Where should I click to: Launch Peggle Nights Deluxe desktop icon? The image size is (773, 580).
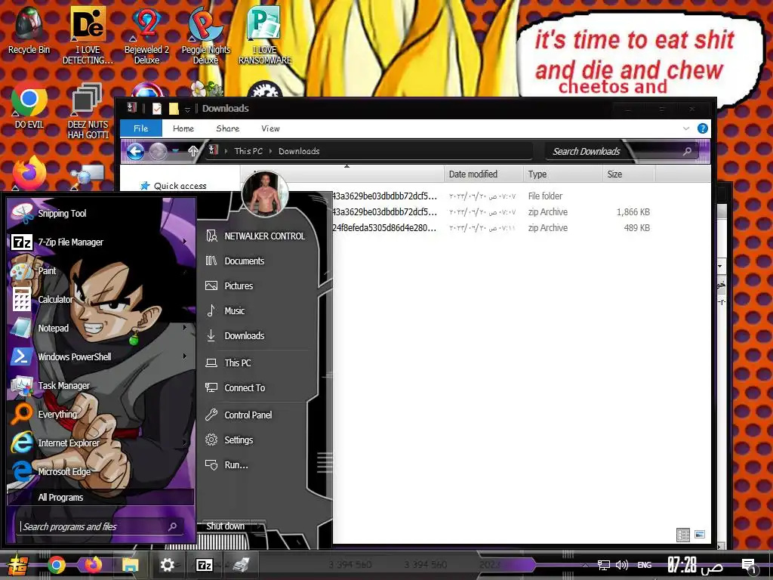pos(205,35)
